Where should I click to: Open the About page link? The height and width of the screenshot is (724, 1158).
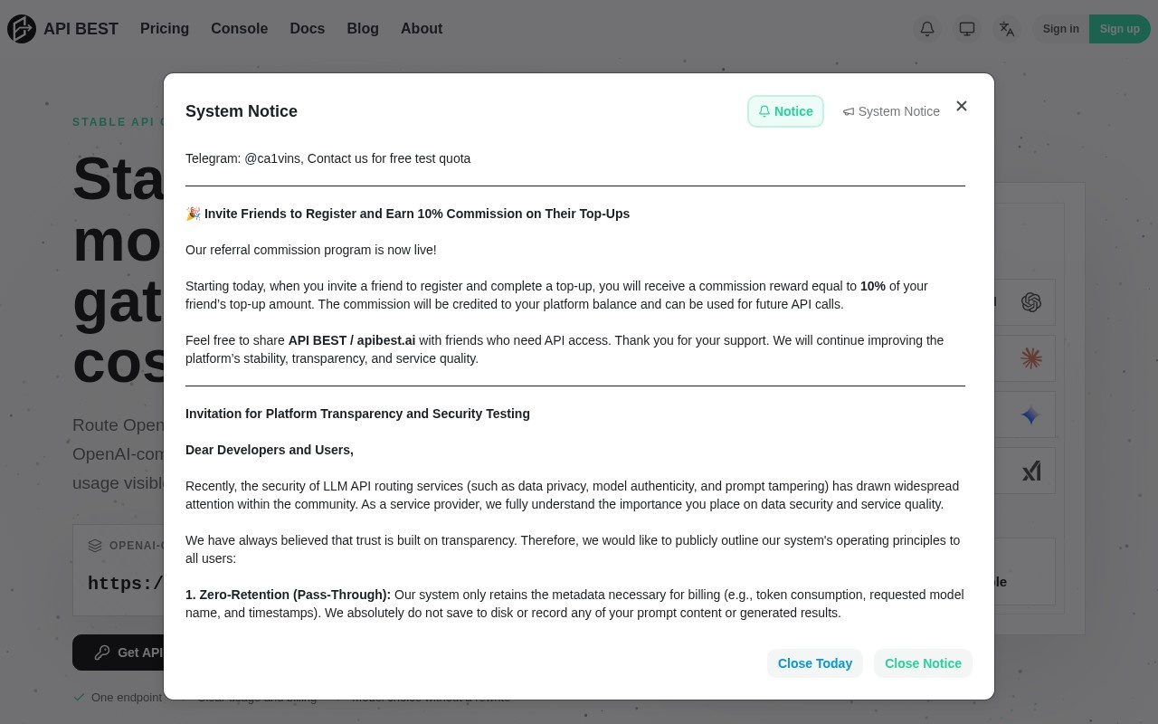422,29
